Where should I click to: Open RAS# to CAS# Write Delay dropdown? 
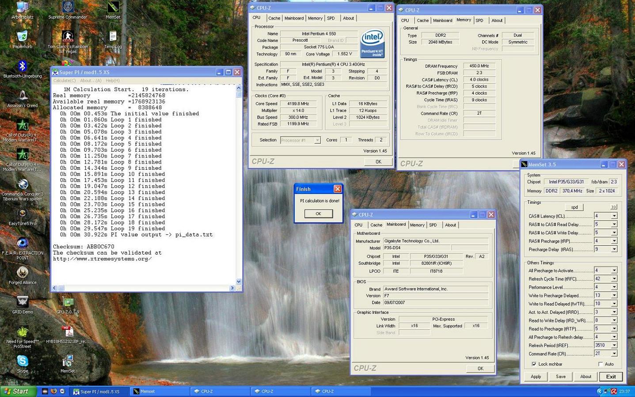point(614,233)
